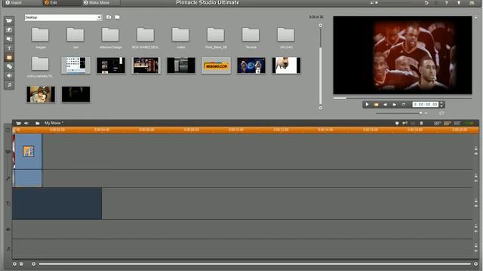Select the orange banner image thumbnail
Screen dimensions: 483x271
[216, 65]
